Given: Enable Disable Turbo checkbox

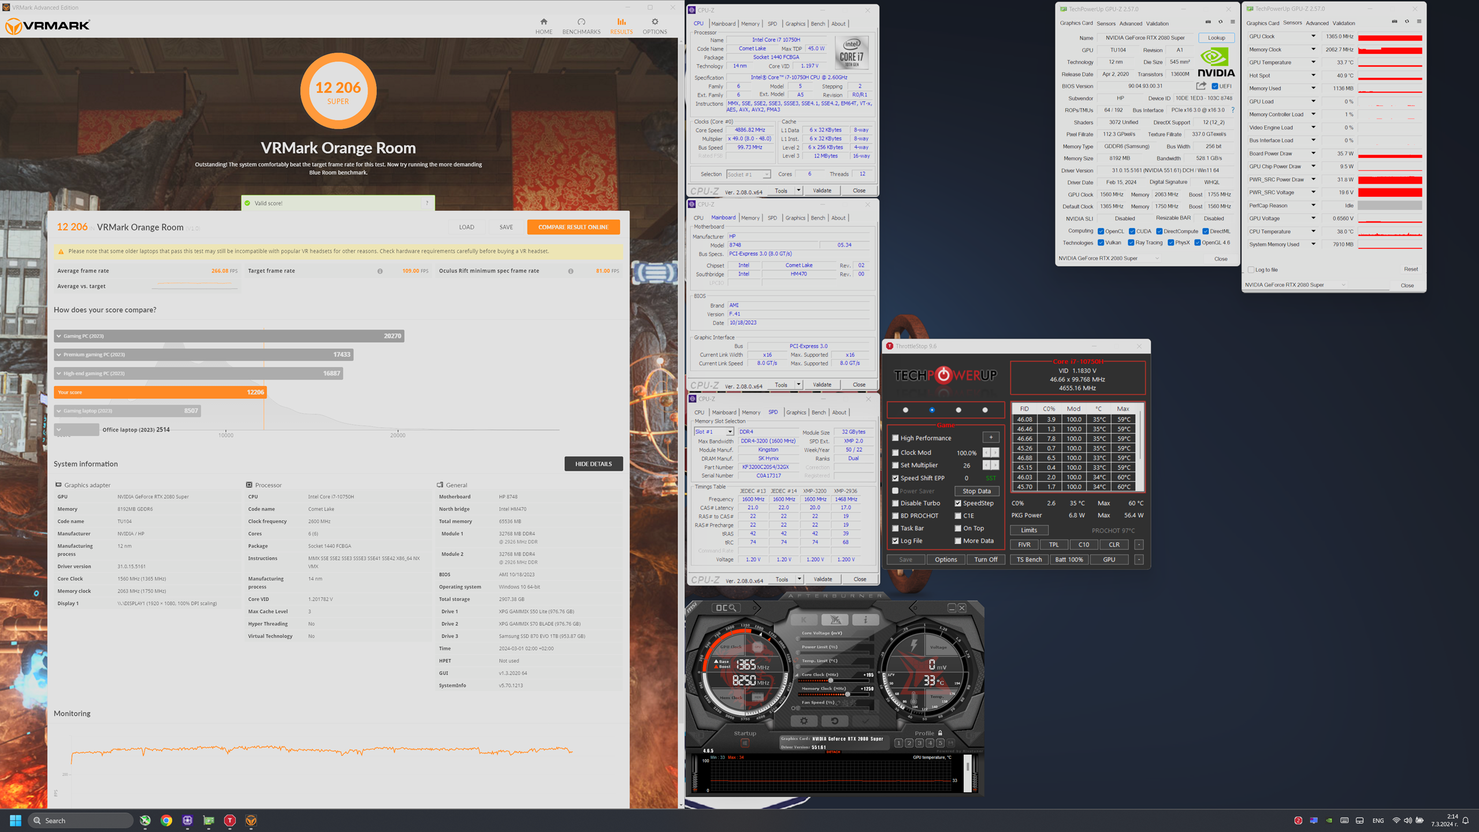Looking at the screenshot, I should point(895,503).
